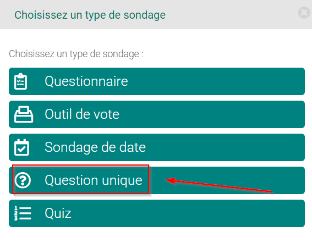
Task: Click the gray header bar beside the title
Action: pyautogui.click(x=231, y=14)
